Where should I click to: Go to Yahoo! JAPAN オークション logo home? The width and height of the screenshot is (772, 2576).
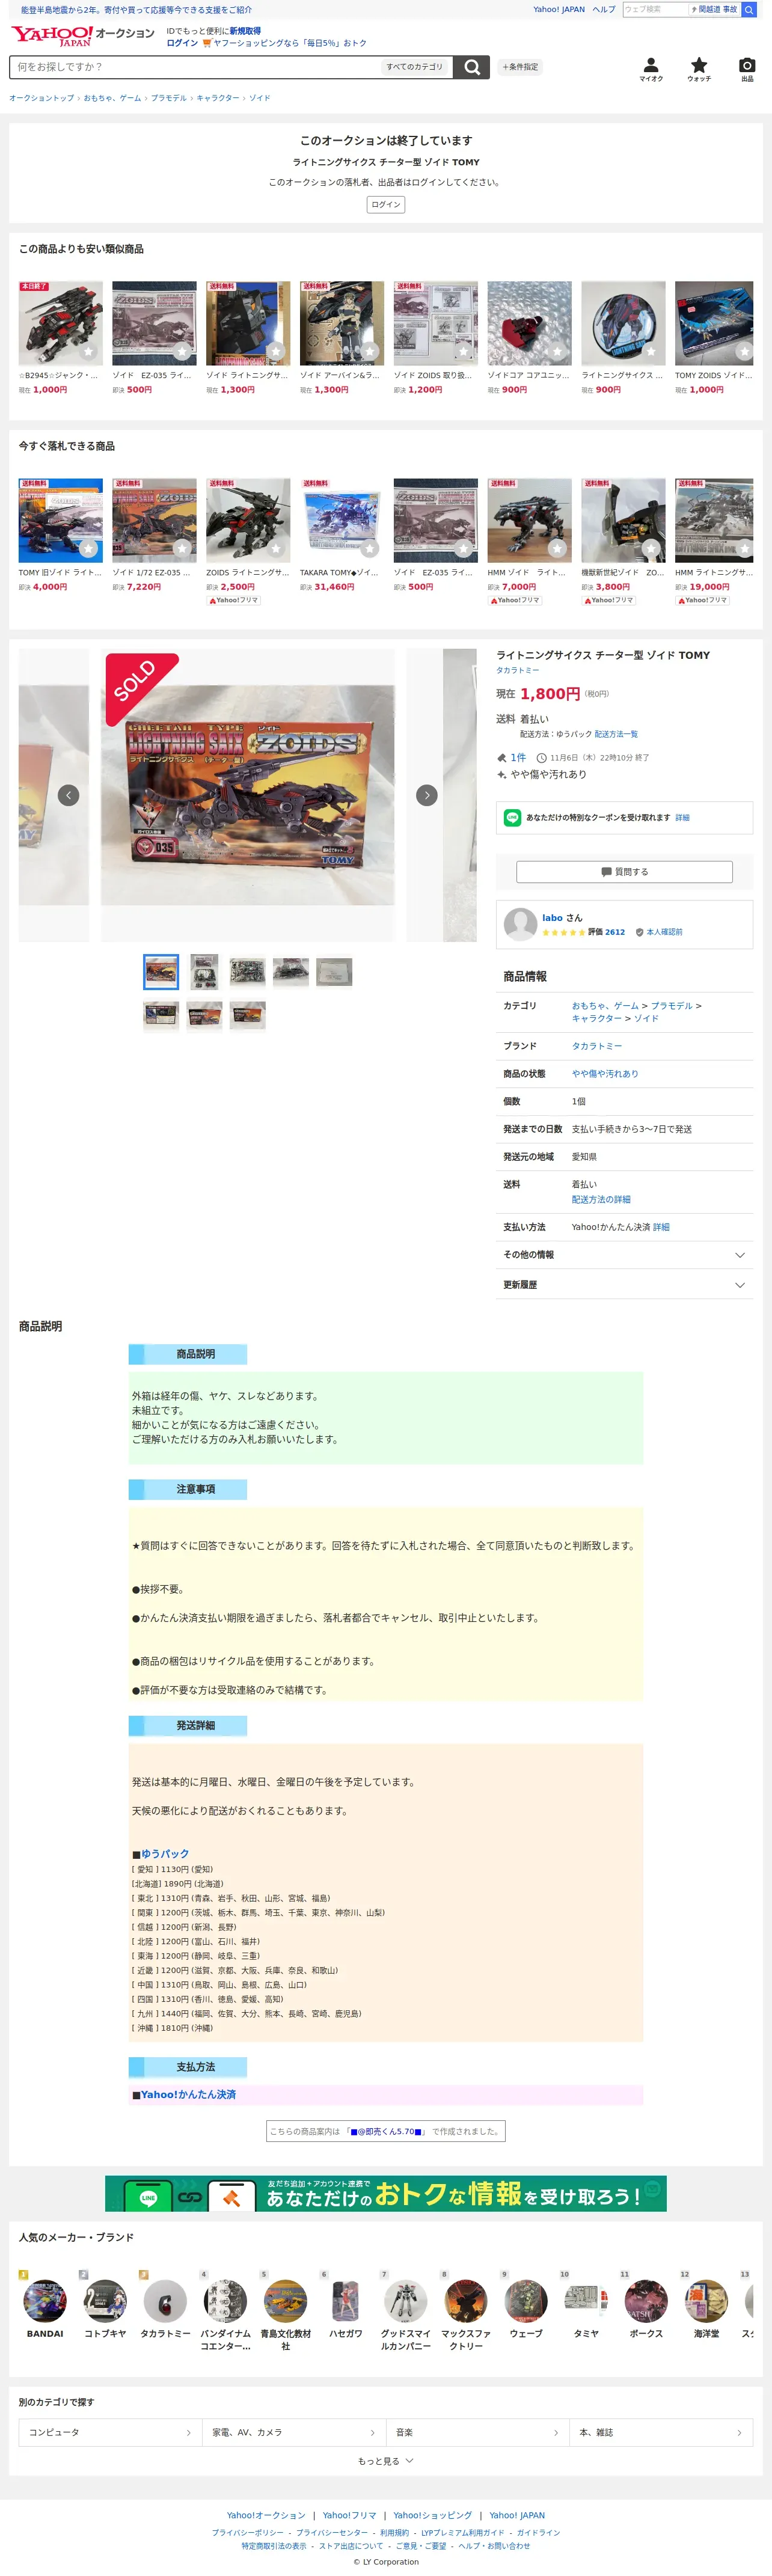(83, 36)
